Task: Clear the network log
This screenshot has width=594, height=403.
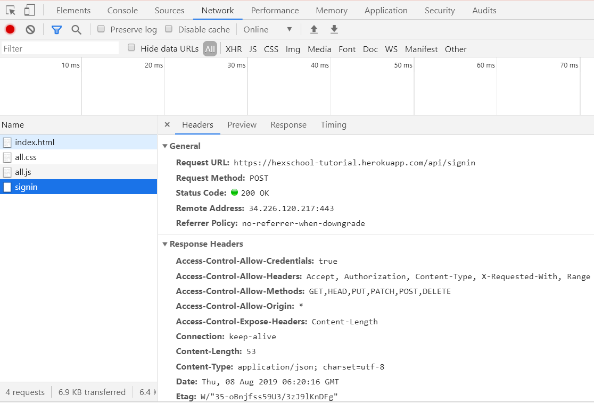Action: 30,29
